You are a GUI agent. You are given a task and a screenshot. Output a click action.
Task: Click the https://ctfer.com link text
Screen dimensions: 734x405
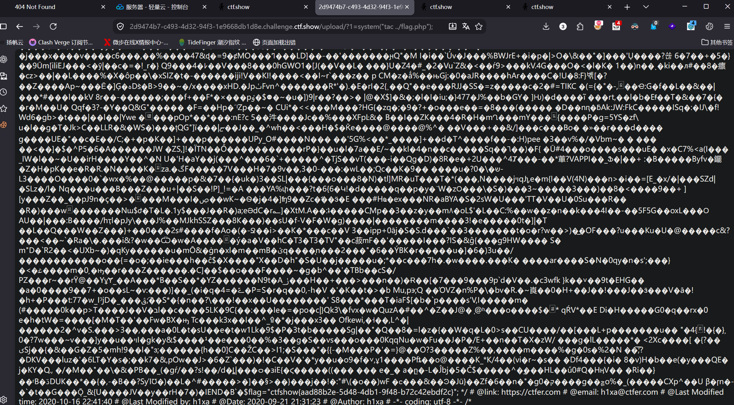[x=531, y=392]
